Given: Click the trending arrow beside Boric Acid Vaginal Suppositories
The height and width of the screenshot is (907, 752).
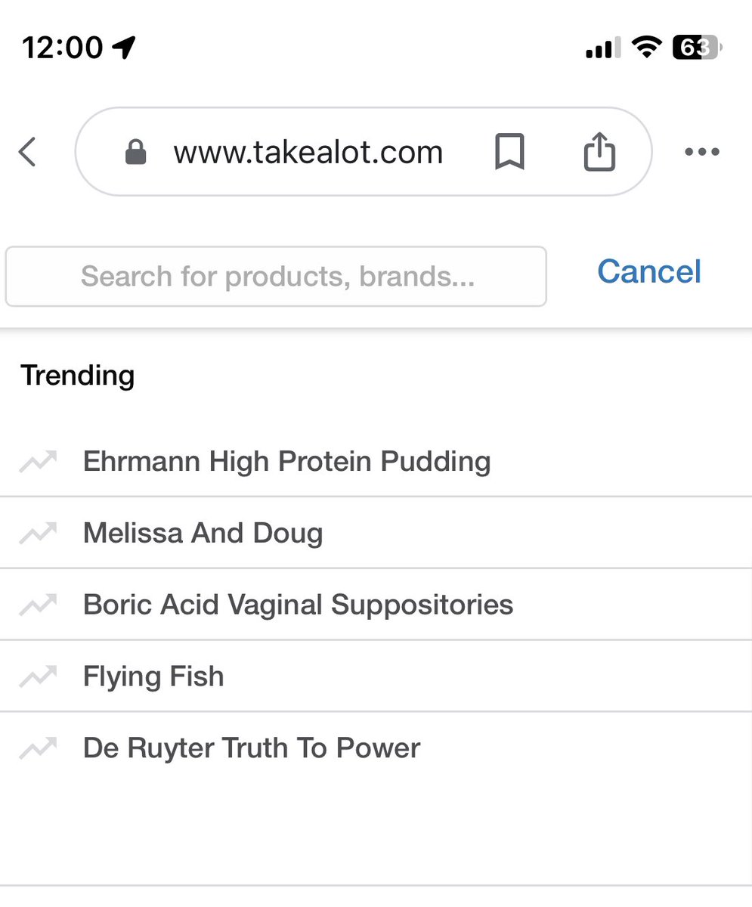Looking at the screenshot, I should click(38, 605).
